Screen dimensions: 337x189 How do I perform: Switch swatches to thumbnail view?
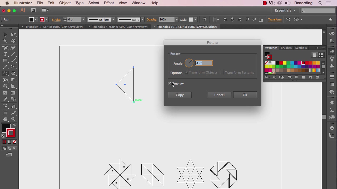click(321, 55)
